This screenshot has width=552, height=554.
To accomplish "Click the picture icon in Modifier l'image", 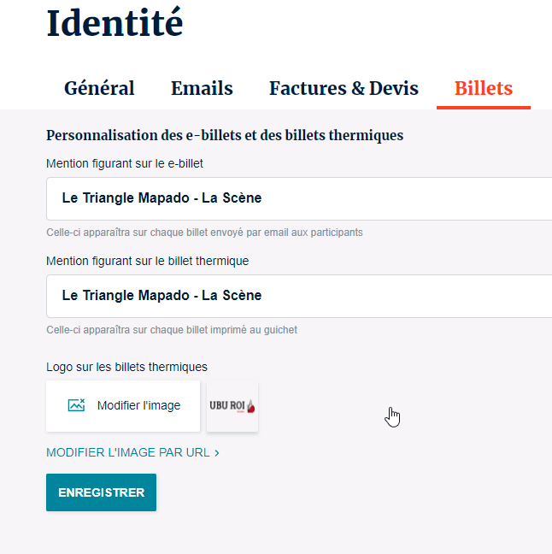I will coord(76,406).
